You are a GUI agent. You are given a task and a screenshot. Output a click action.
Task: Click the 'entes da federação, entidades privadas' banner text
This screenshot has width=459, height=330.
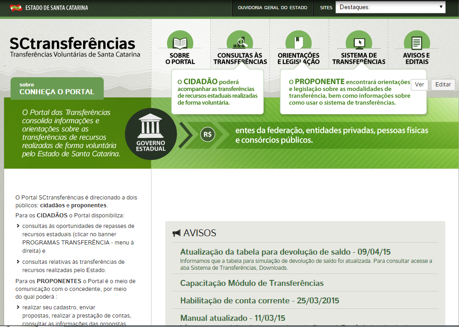(332, 135)
